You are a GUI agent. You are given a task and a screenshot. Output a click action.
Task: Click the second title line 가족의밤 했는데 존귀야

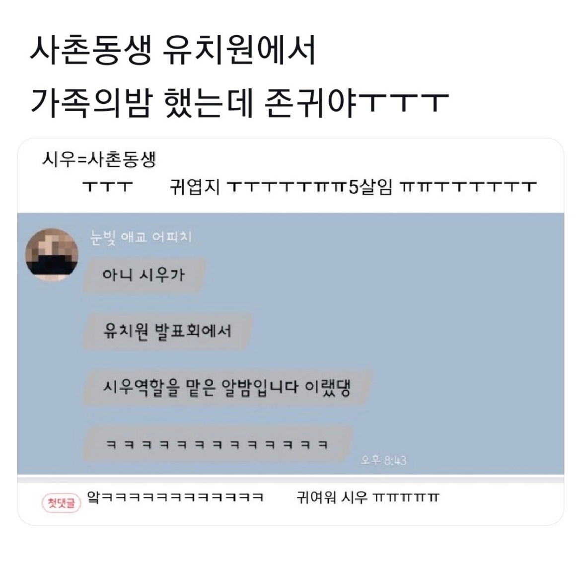pyautogui.click(x=239, y=102)
